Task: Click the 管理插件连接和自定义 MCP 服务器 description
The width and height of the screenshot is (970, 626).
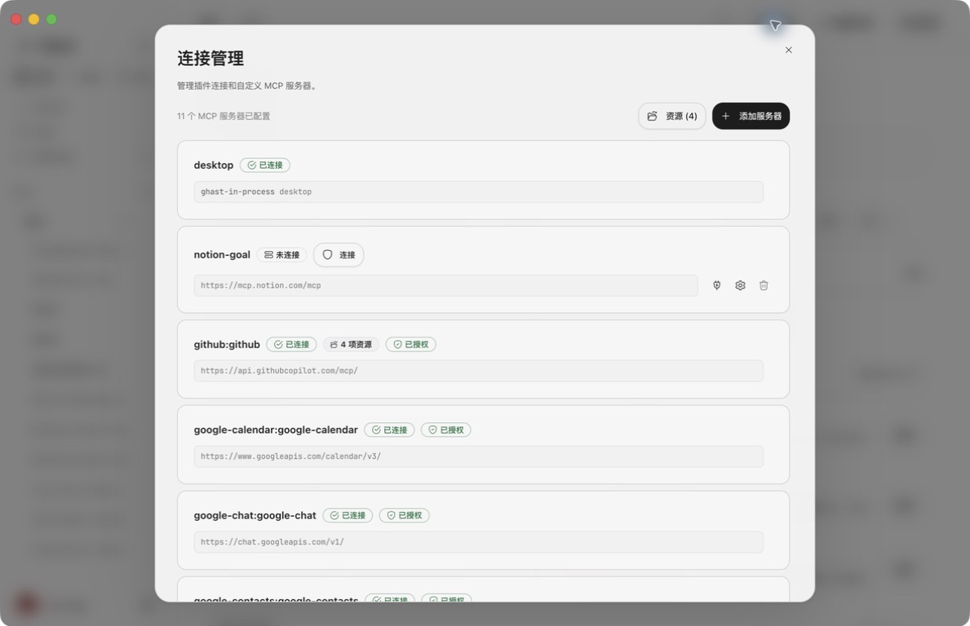Action: (247, 86)
